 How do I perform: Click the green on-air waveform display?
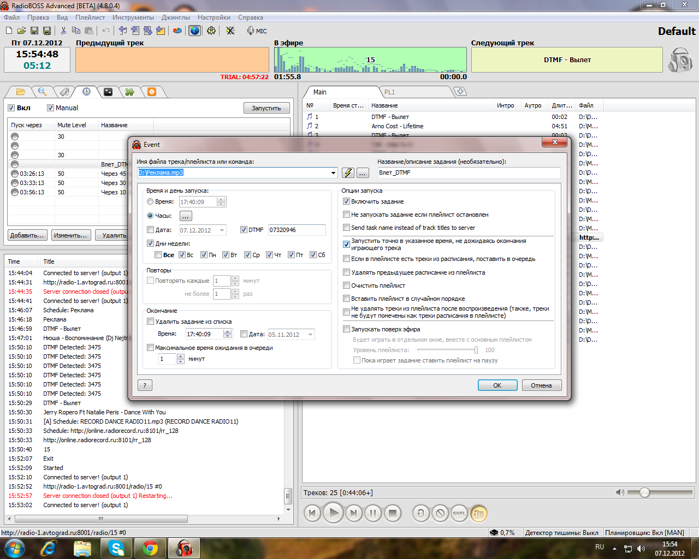click(x=370, y=60)
